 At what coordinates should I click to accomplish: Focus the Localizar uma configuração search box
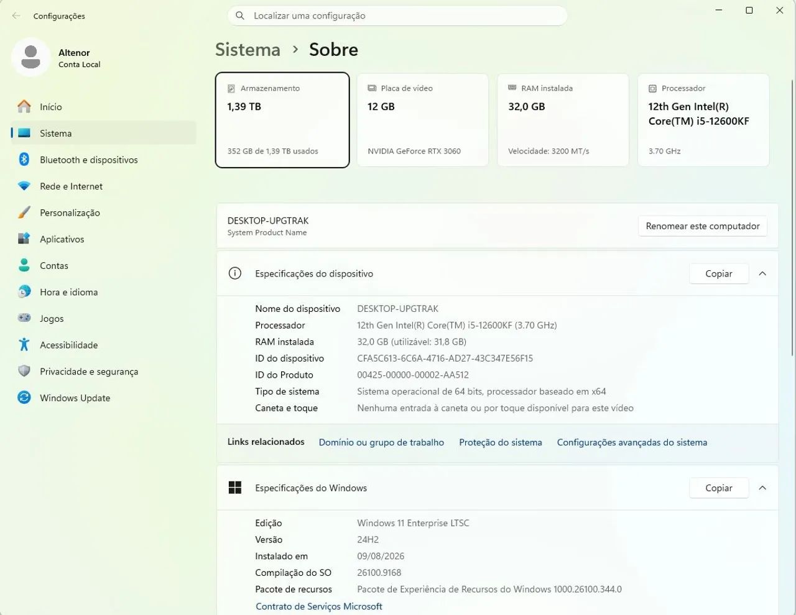coord(398,16)
